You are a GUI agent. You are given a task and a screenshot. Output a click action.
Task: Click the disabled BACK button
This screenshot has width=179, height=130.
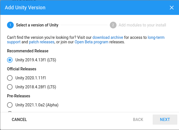click(x=138, y=120)
